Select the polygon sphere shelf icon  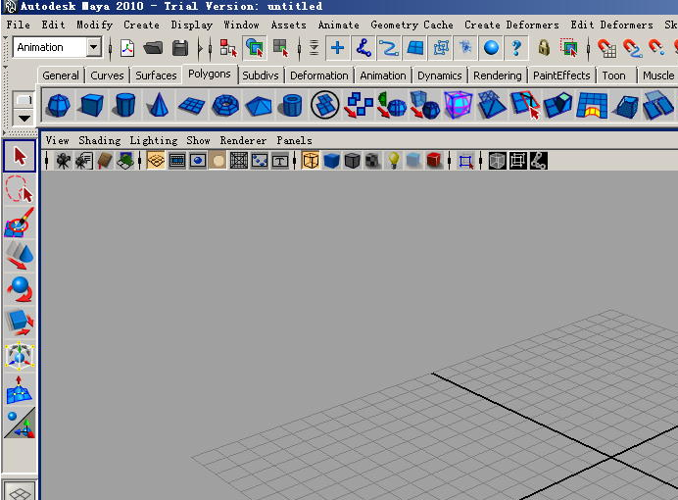pos(59,105)
